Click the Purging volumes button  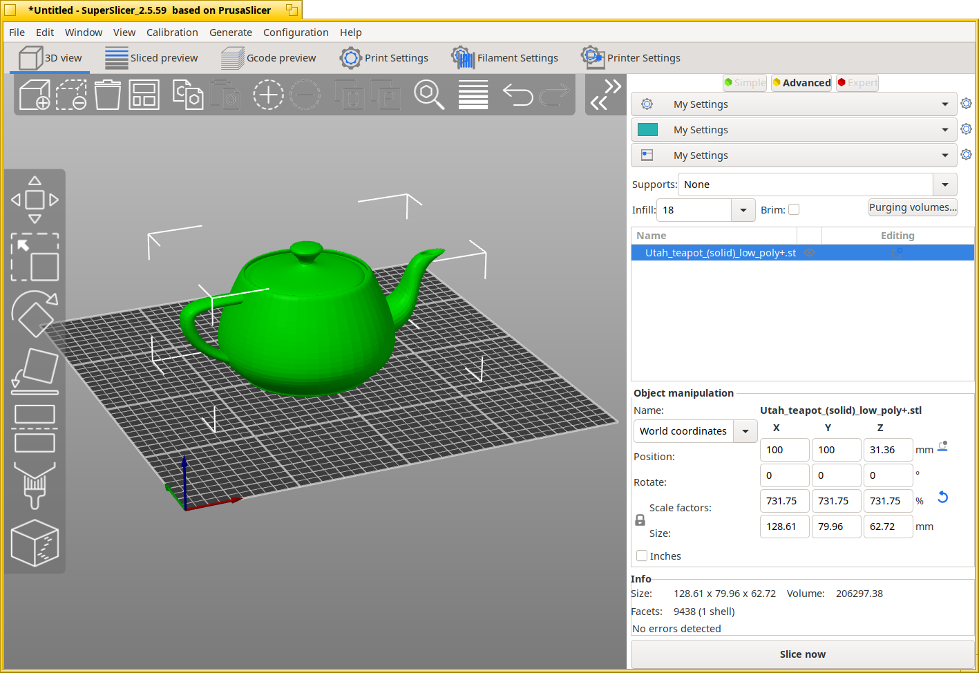pos(913,207)
